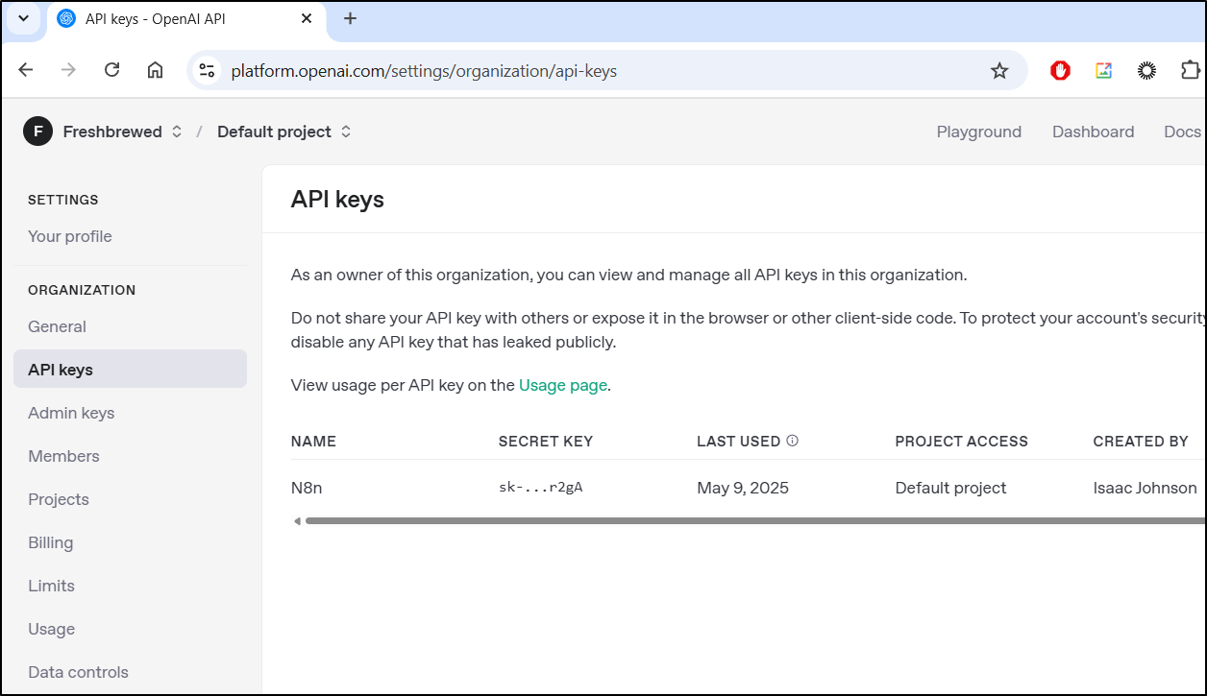This screenshot has width=1207, height=696.
Task: Click the API keys page heading
Action: 337,200
